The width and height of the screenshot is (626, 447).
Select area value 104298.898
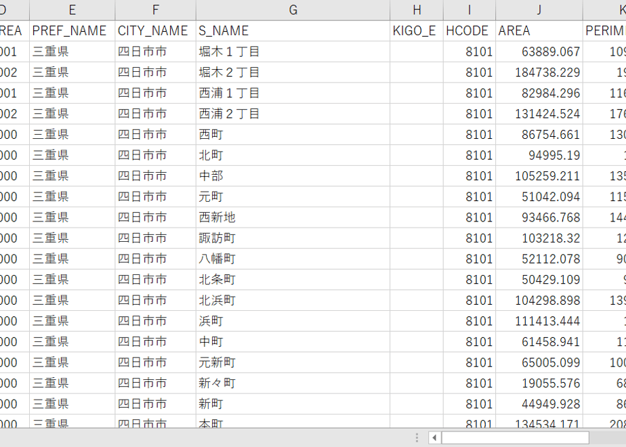(x=539, y=301)
